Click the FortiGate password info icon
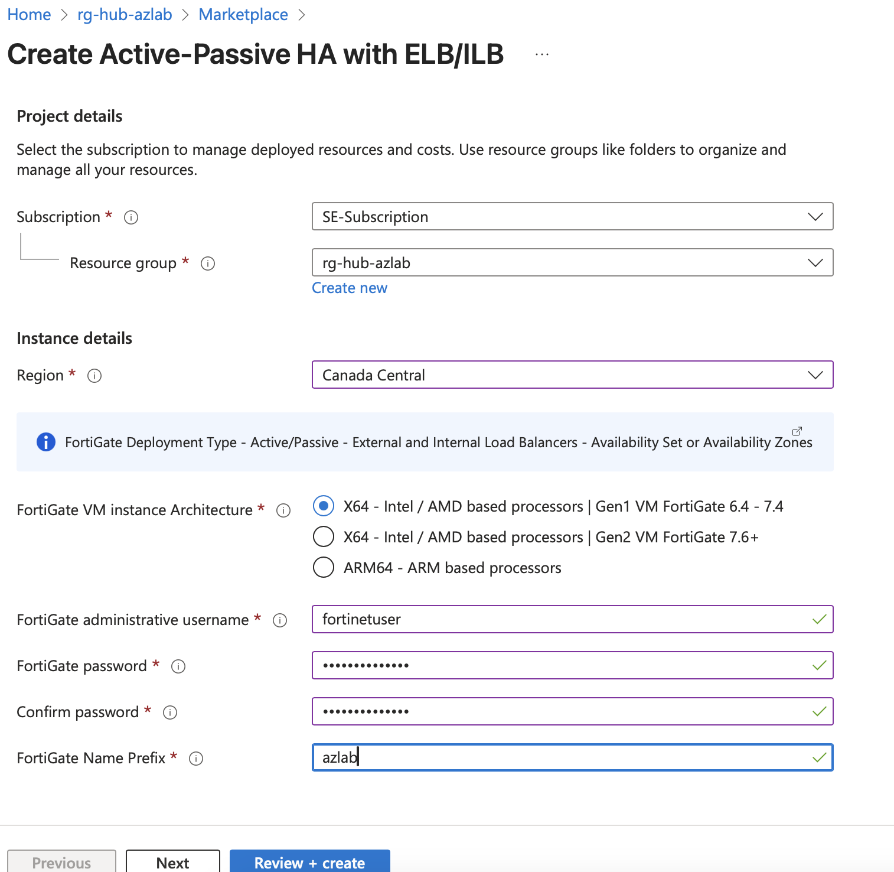894x872 pixels. (178, 666)
